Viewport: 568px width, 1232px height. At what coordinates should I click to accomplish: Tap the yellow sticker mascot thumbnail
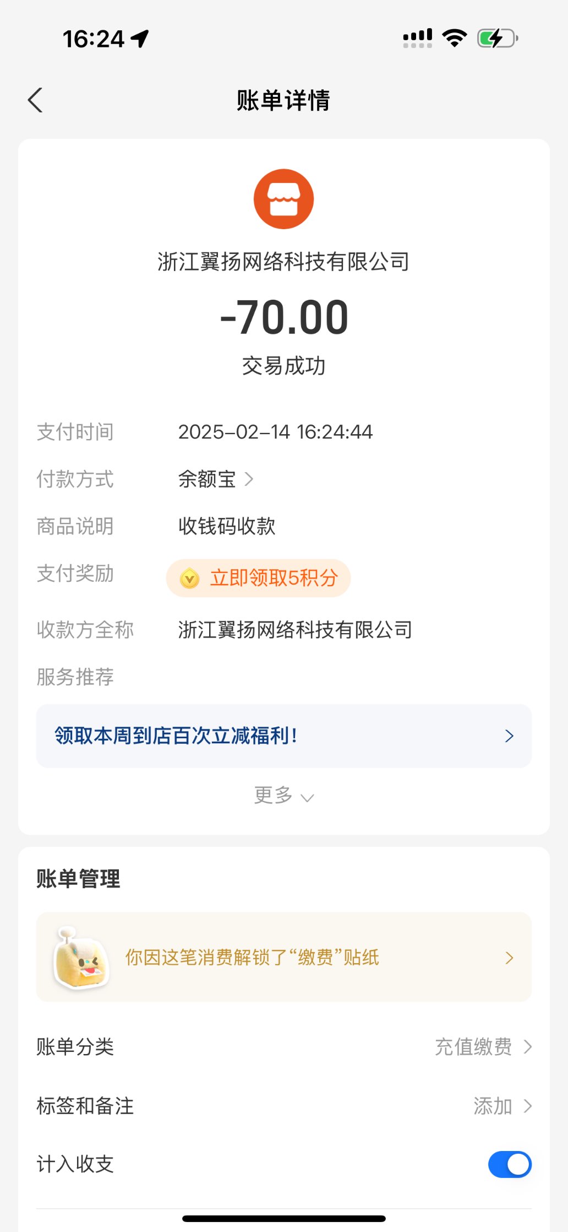(x=81, y=958)
